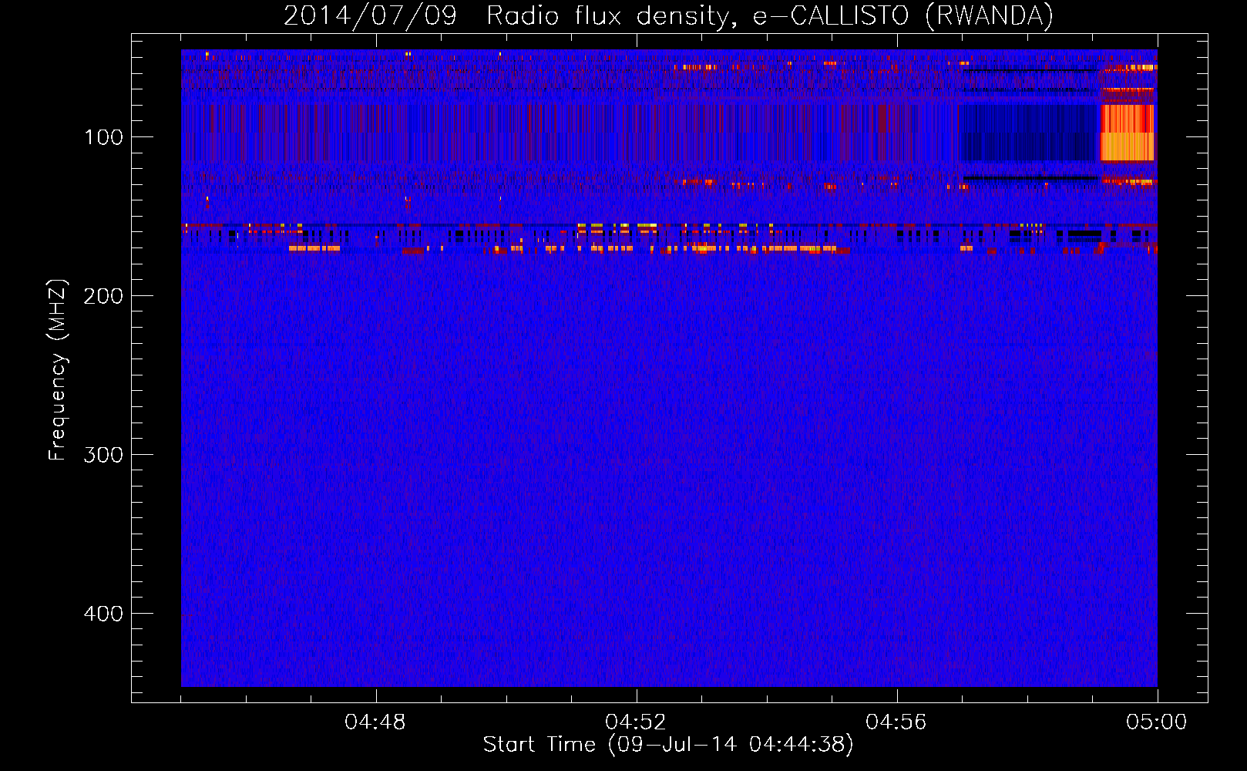Click the 04:56 time tick label

896,722
